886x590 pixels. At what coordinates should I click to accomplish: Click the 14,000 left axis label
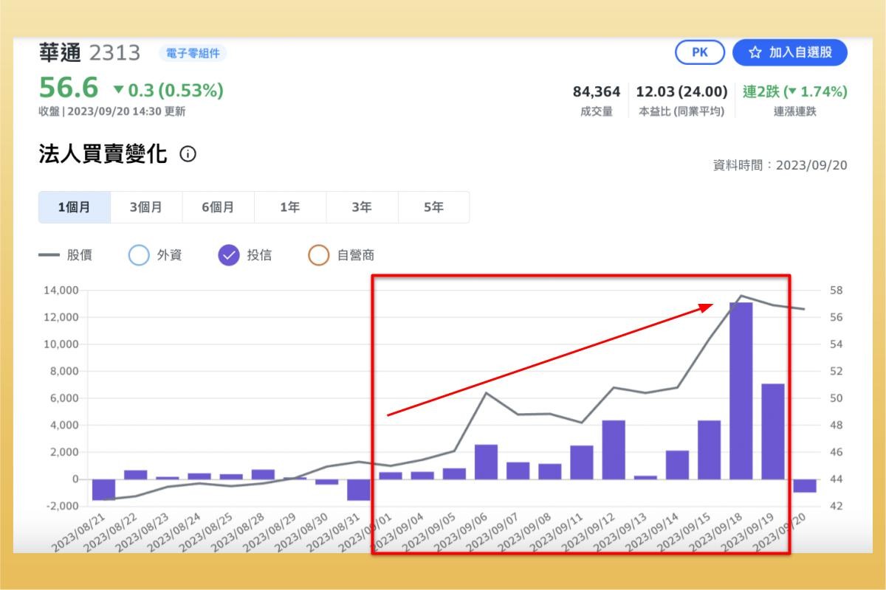61,291
